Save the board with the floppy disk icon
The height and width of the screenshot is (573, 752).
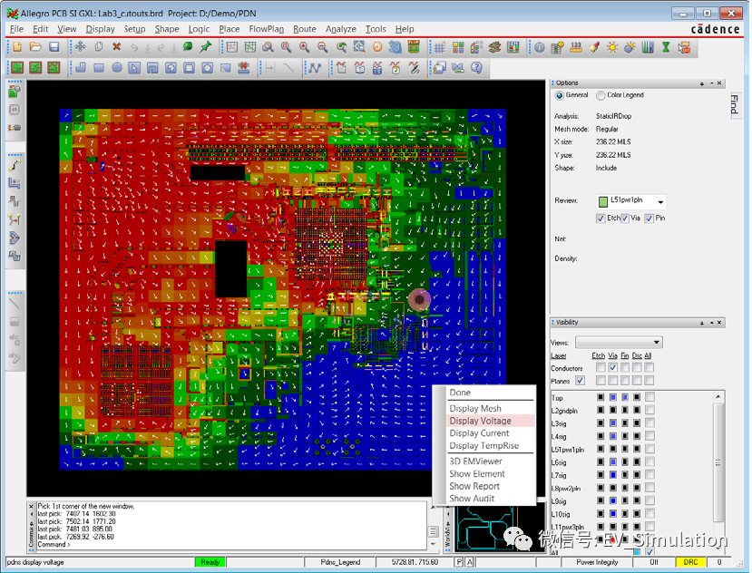pos(54,47)
